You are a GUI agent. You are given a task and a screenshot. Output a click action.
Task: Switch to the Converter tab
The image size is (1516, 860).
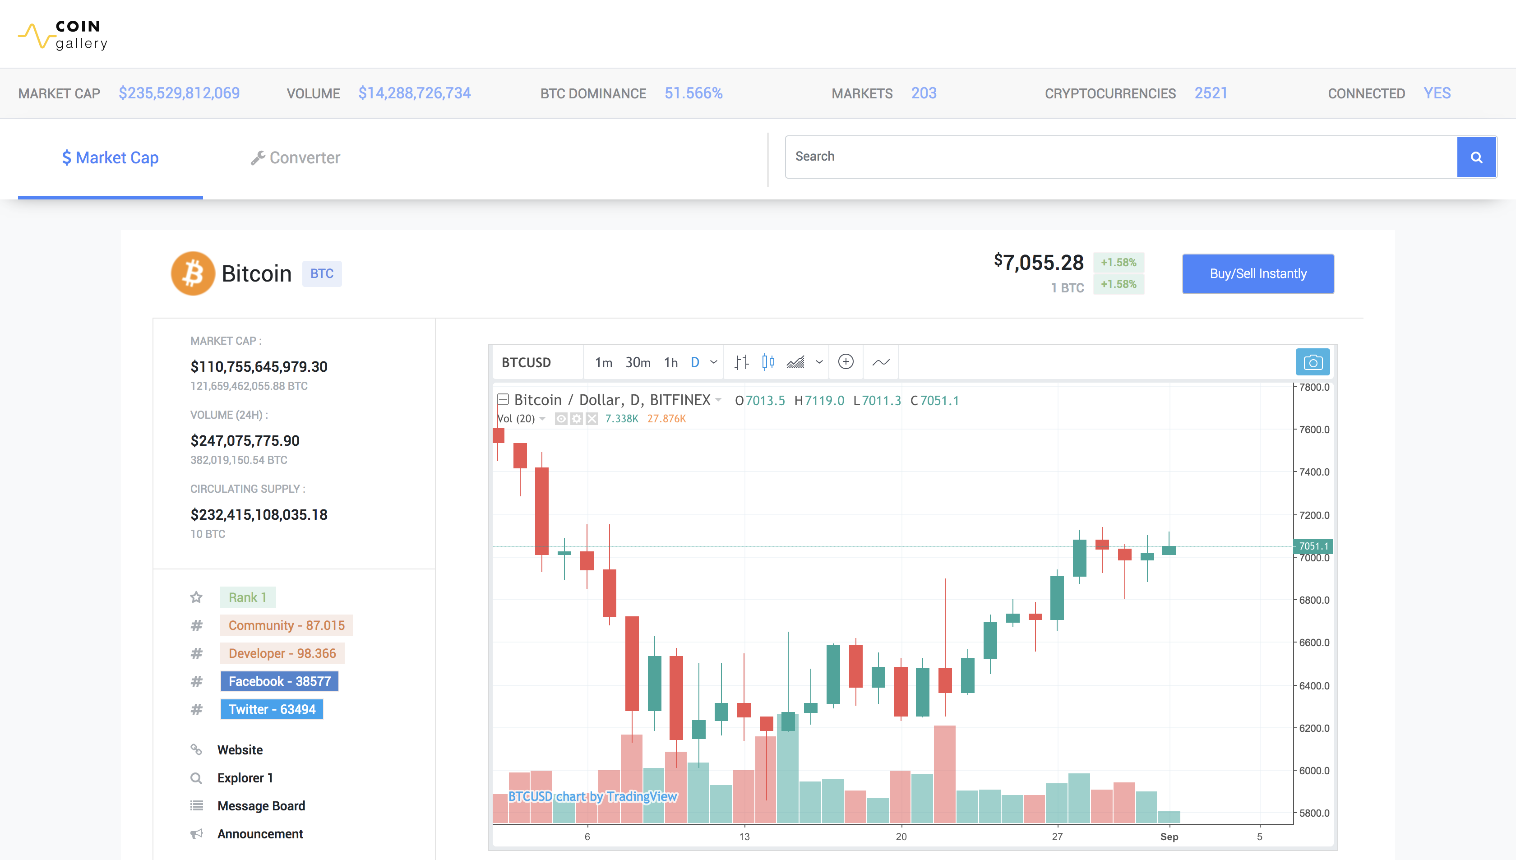click(x=295, y=158)
